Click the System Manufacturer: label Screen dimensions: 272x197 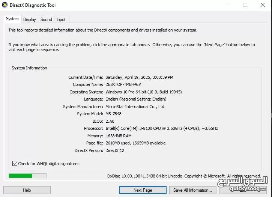(83, 107)
